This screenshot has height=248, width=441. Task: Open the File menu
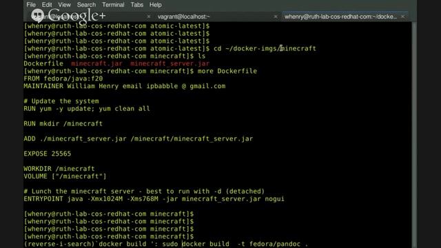coord(31,5)
